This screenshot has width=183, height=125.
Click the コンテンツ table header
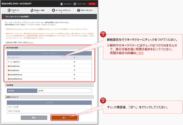coord(49,103)
